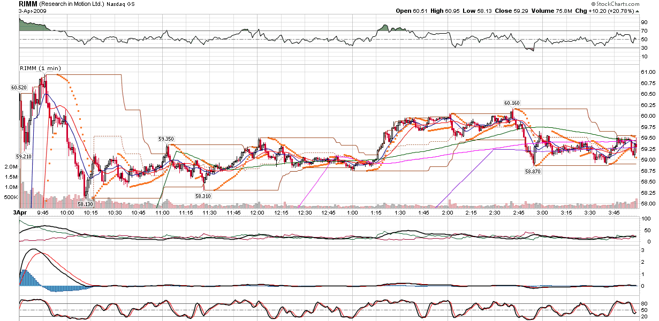
Task: Click the 80 label on the stochastic panel scale
Action: [x=643, y=304]
